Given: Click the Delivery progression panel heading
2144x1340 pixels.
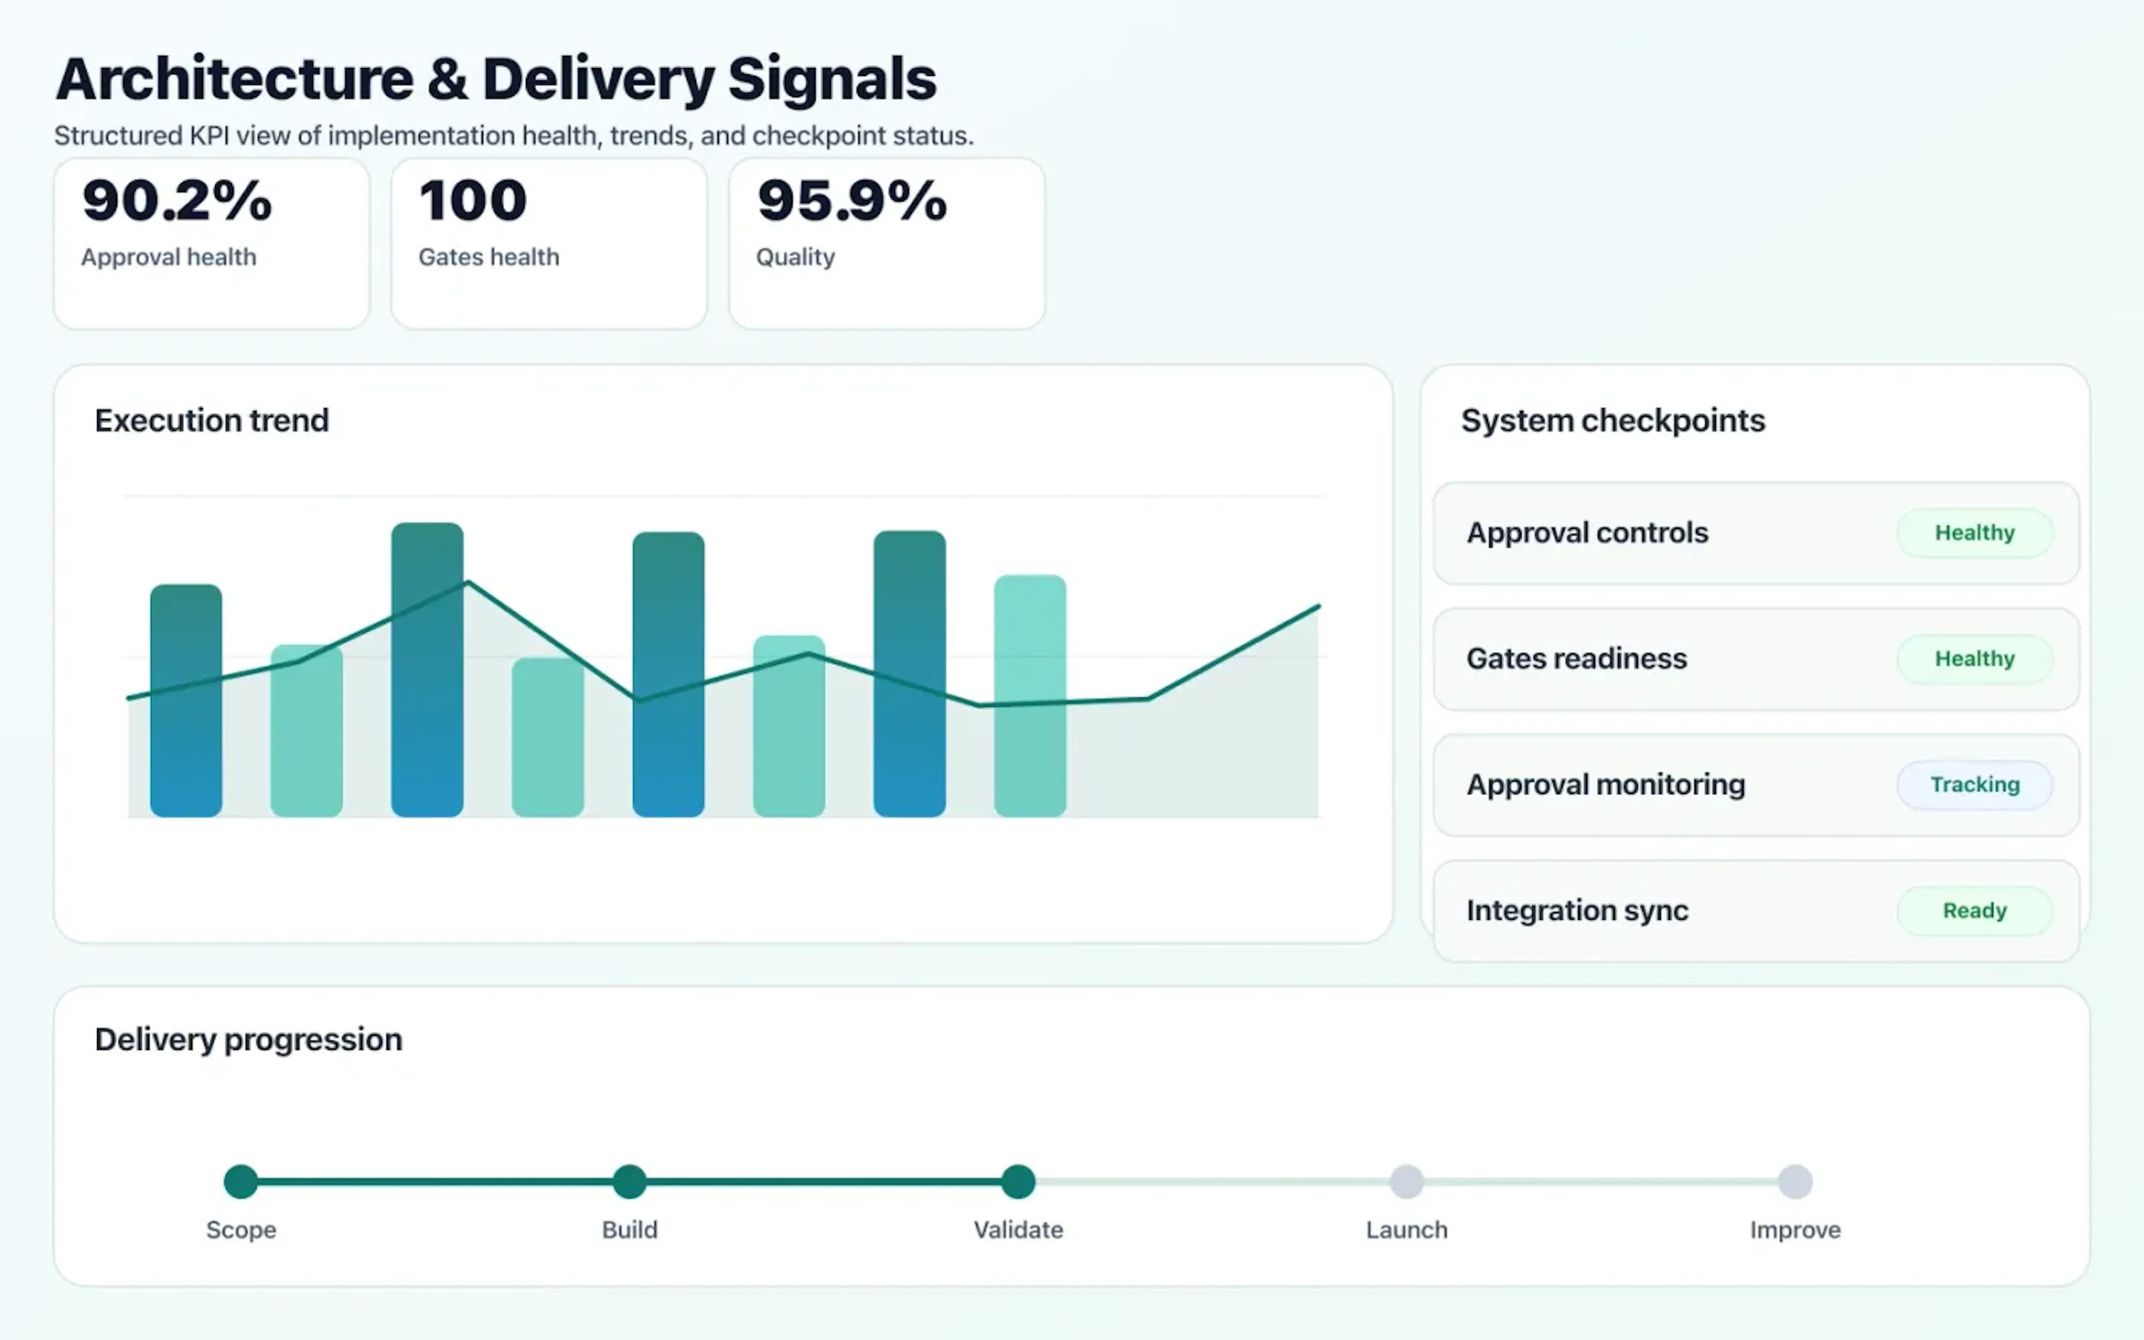Looking at the screenshot, I should click(x=248, y=1038).
